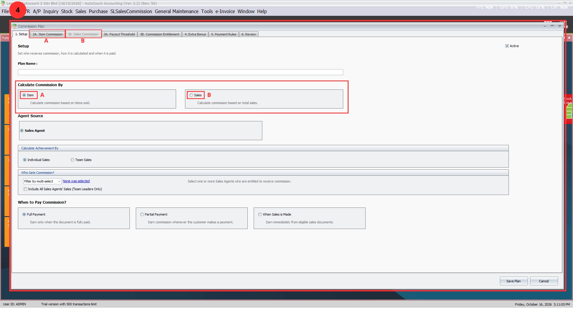Open the e-Invoice menu
This screenshot has height=322, width=573.
pyautogui.click(x=225, y=11)
